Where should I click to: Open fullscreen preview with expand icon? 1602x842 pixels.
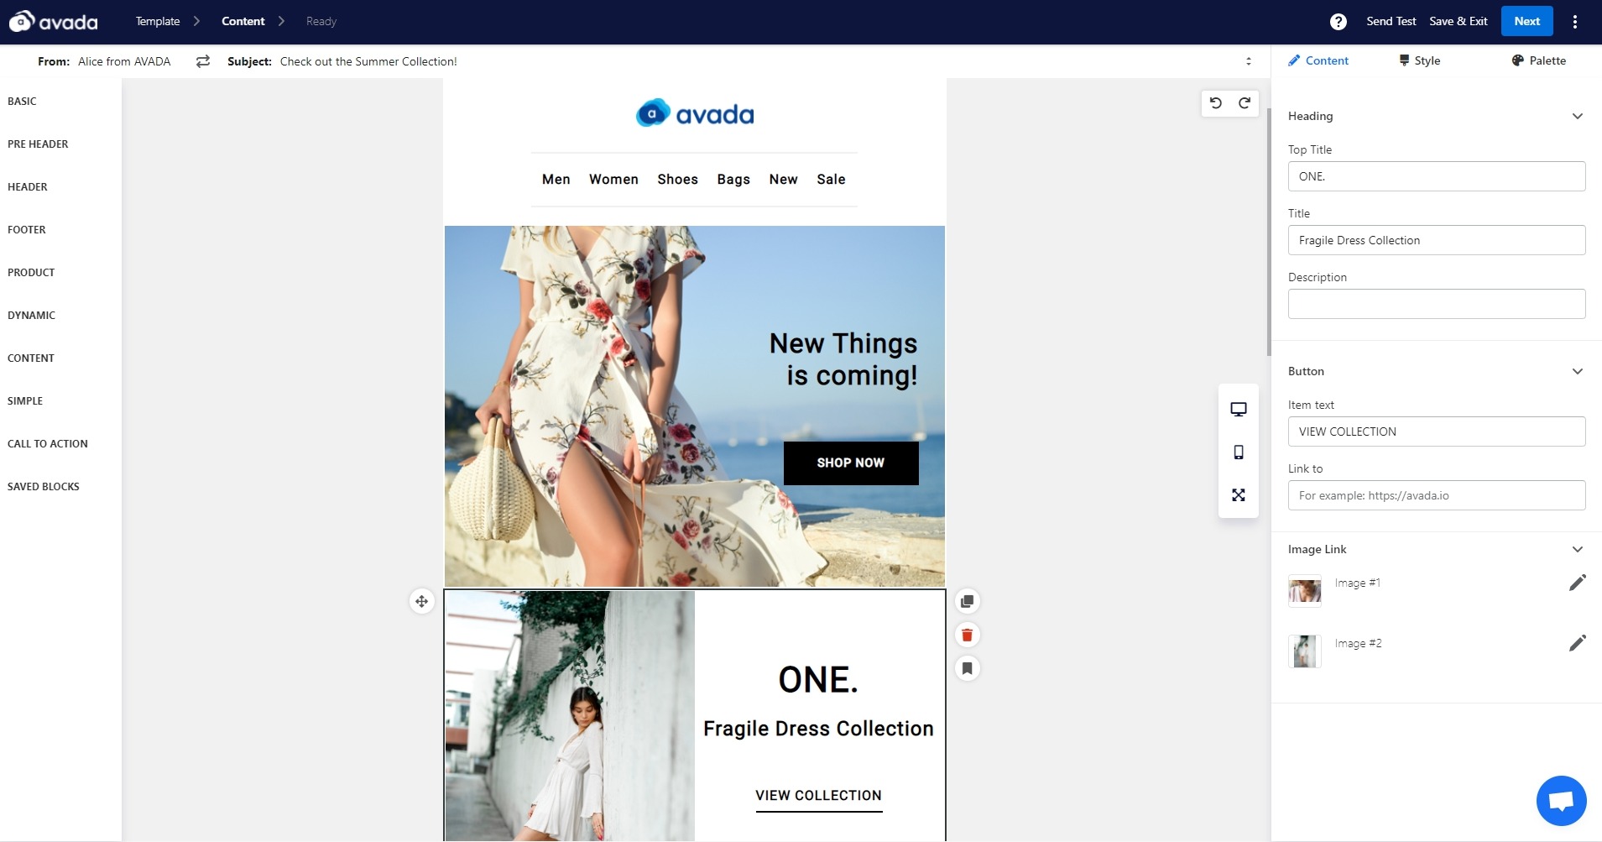coord(1238,495)
